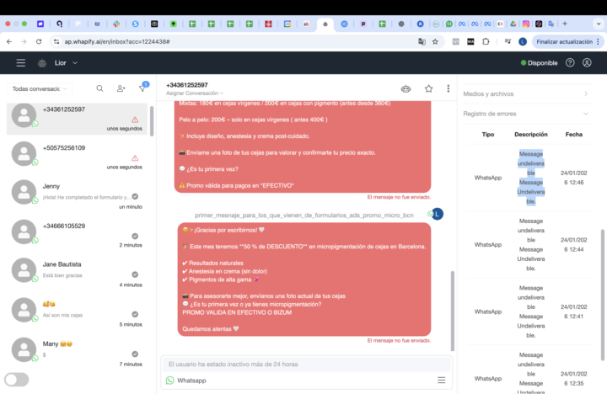Click the translate page icon
The height and width of the screenshot is (394, 607).
point(422,42)
